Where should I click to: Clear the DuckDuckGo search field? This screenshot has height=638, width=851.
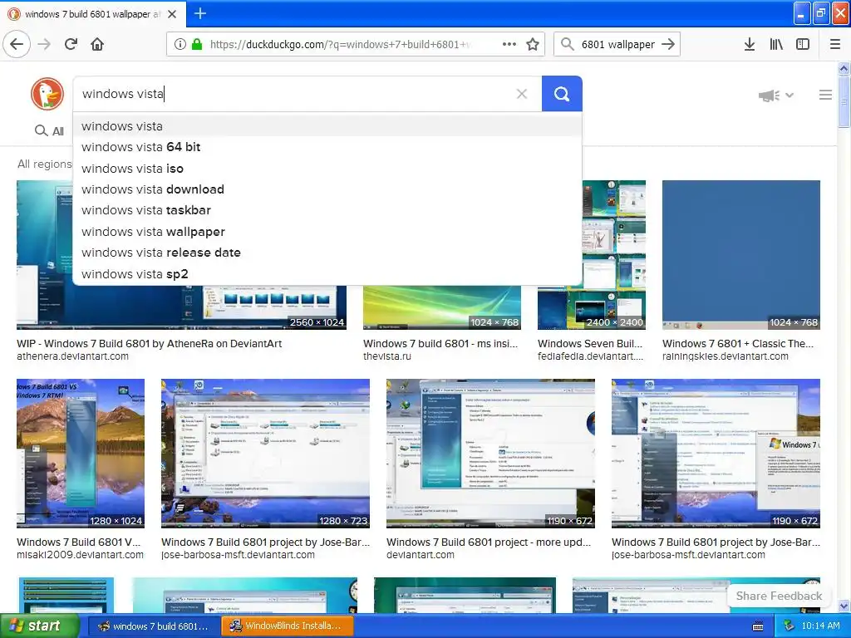(522, 94)
